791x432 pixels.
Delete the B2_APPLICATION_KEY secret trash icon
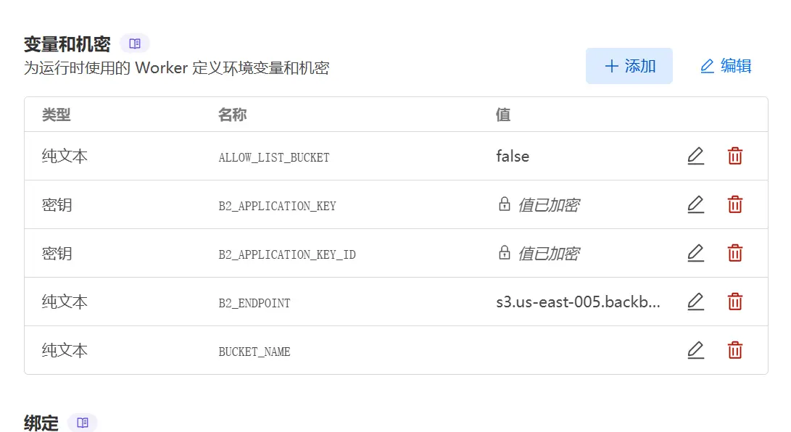(x=735, y=204)
